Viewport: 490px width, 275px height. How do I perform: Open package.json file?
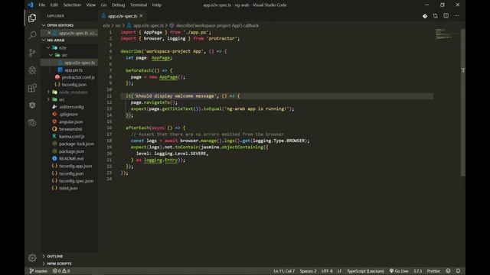[71, 151]
